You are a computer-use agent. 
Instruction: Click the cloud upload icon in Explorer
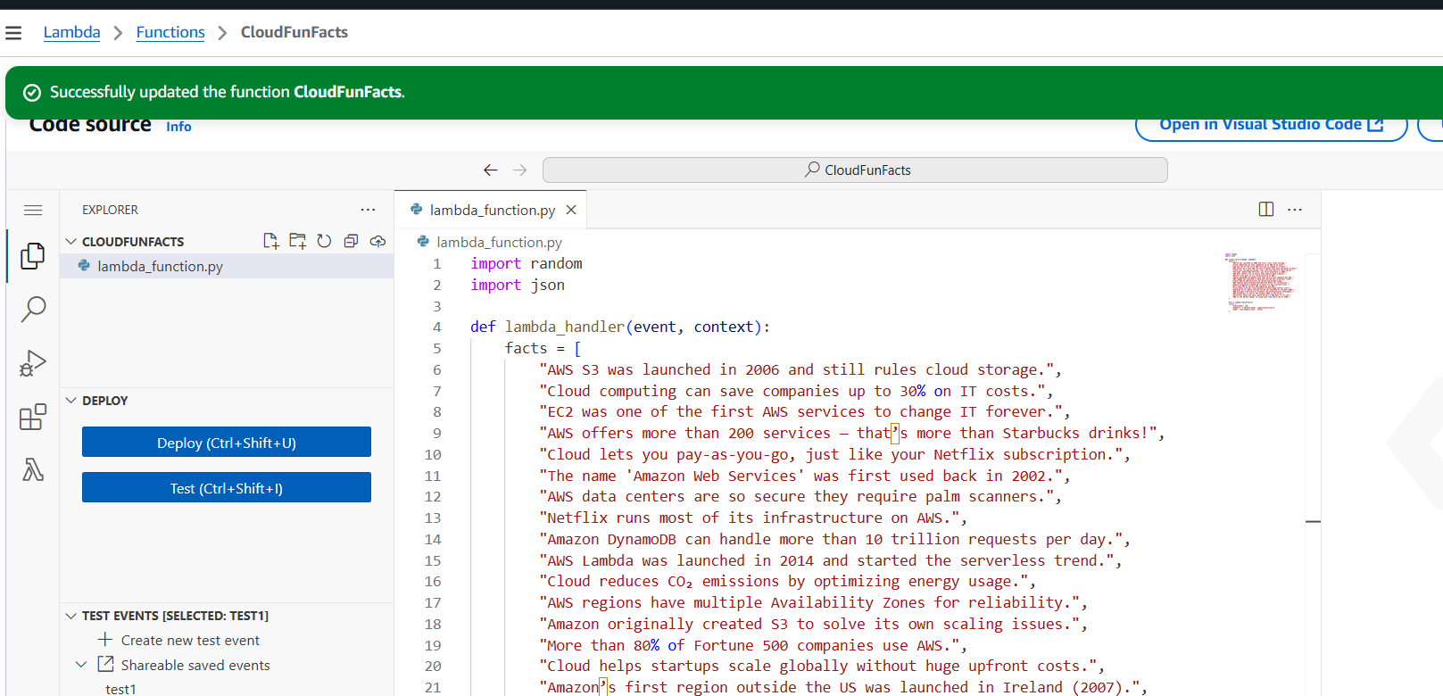click(378, 241)
